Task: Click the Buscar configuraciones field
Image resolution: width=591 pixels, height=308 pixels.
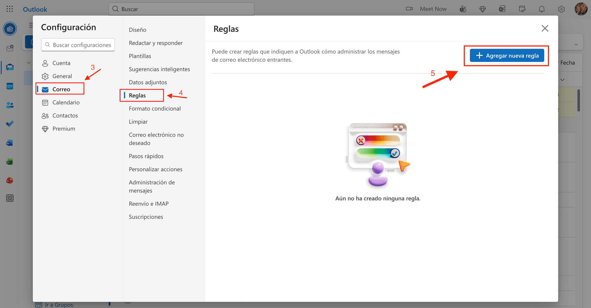Action: [x=78, y=45]
